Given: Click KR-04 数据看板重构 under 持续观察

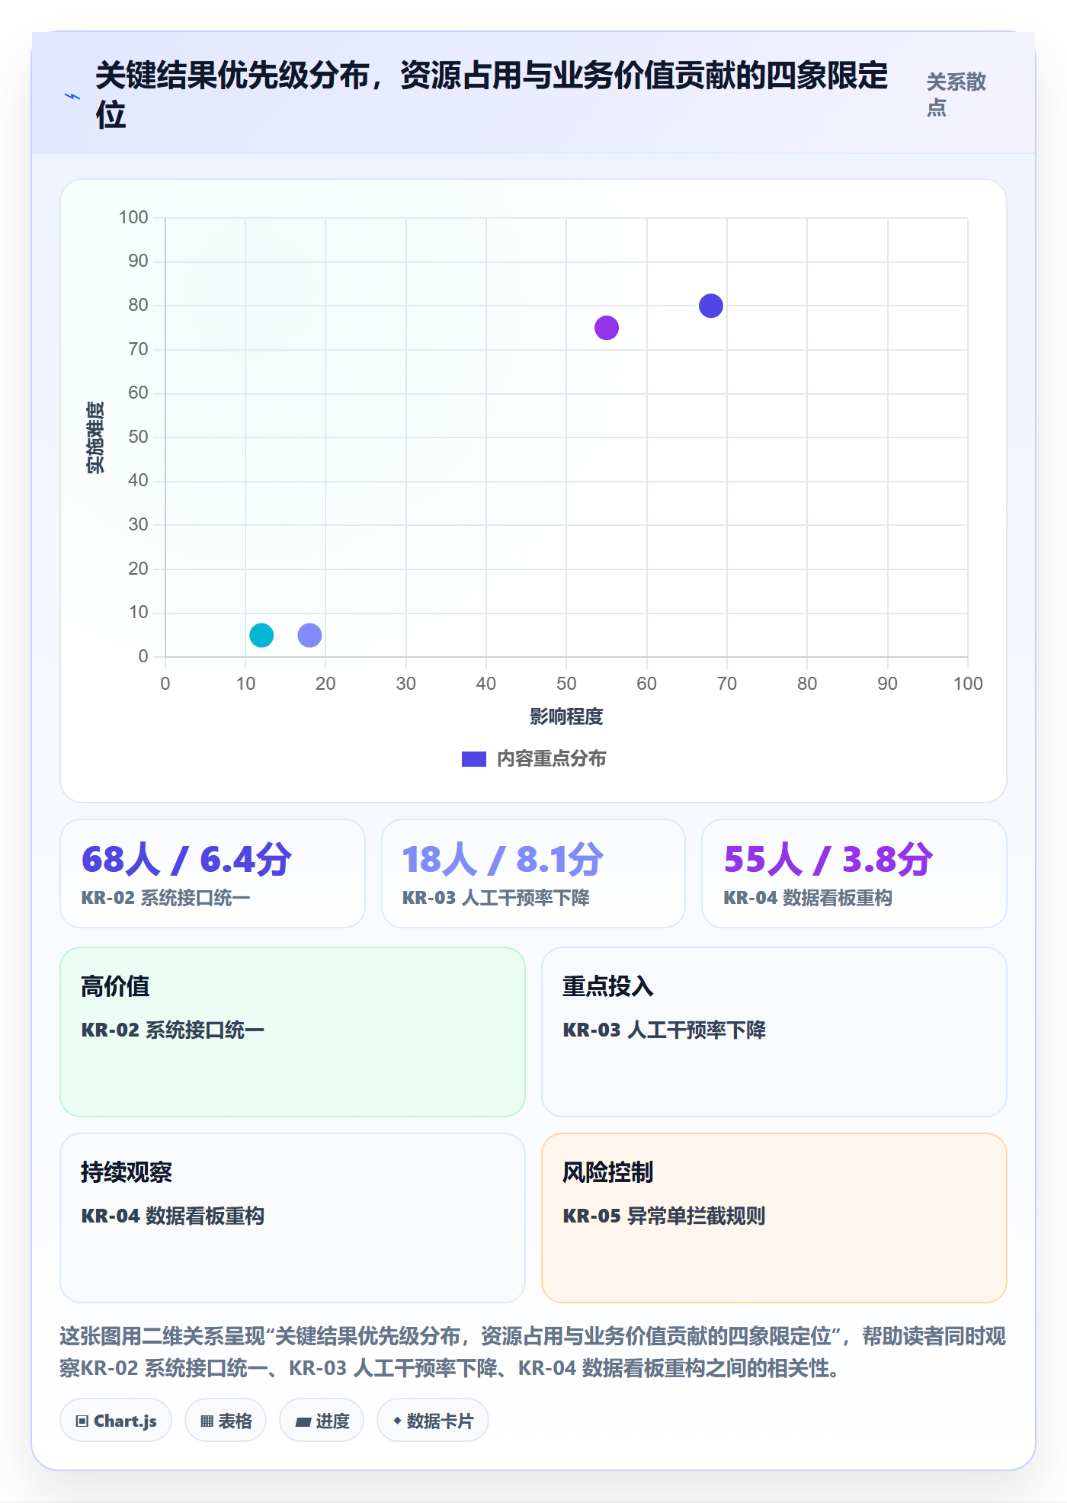Looking at the screenshot, I should (172, 1216).
